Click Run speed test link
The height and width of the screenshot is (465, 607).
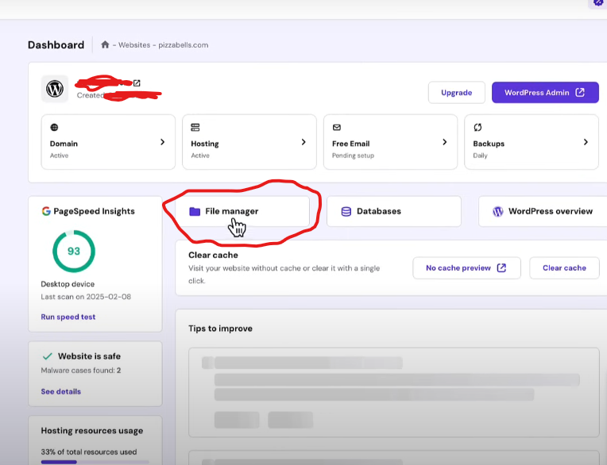point(68,317)
